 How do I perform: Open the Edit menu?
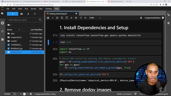click(x=14, y=9)
